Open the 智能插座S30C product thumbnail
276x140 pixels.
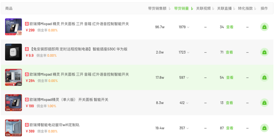14,52
